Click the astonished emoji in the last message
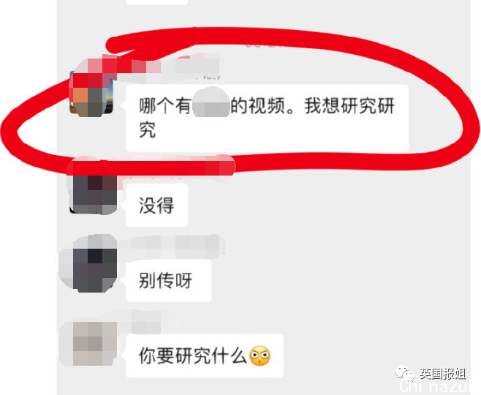 point(260,355)
